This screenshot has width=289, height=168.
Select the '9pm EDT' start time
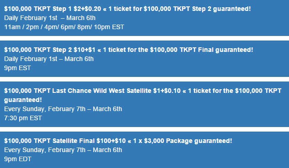pyautogui.click(x=18, y=159)
